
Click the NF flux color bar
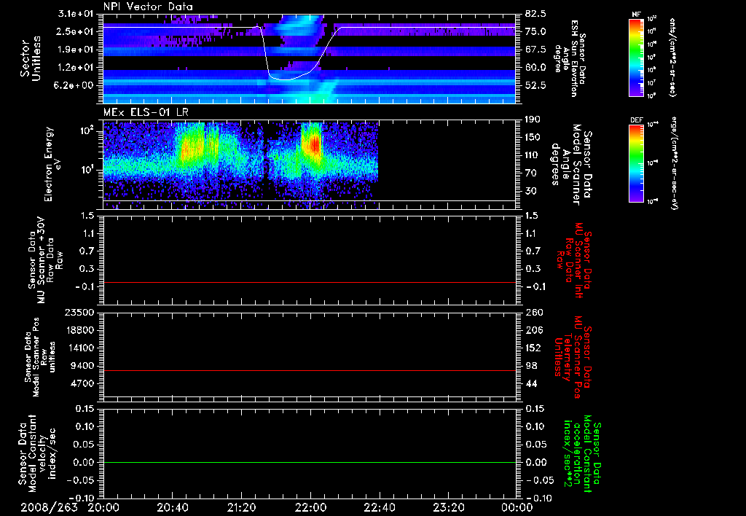636,58
